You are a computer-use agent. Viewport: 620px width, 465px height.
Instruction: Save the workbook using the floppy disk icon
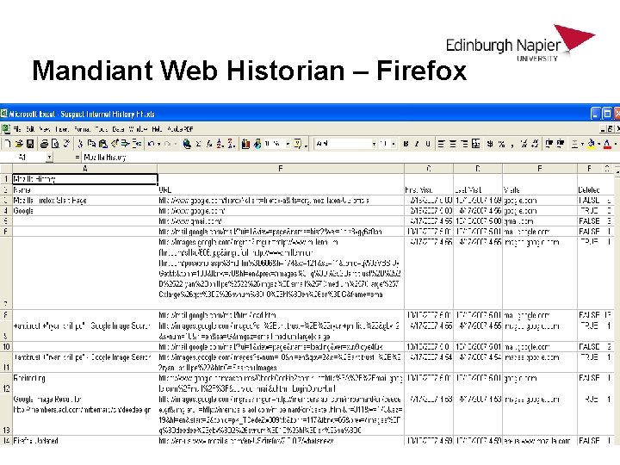30,144
